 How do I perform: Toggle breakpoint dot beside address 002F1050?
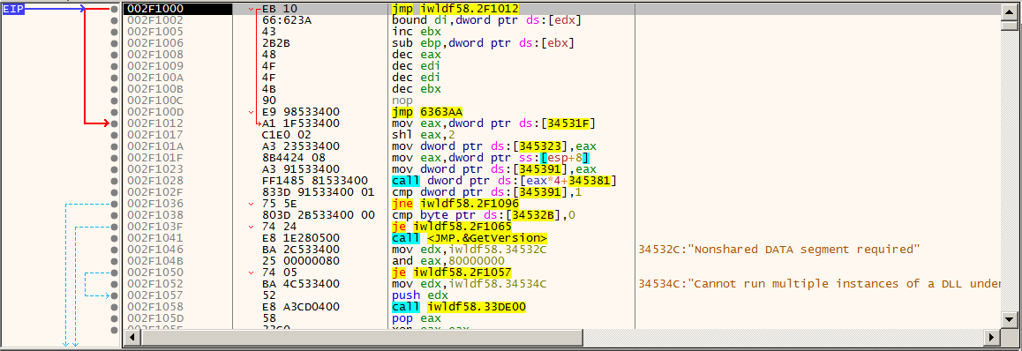pyautogui.click(x=115, y=273)
